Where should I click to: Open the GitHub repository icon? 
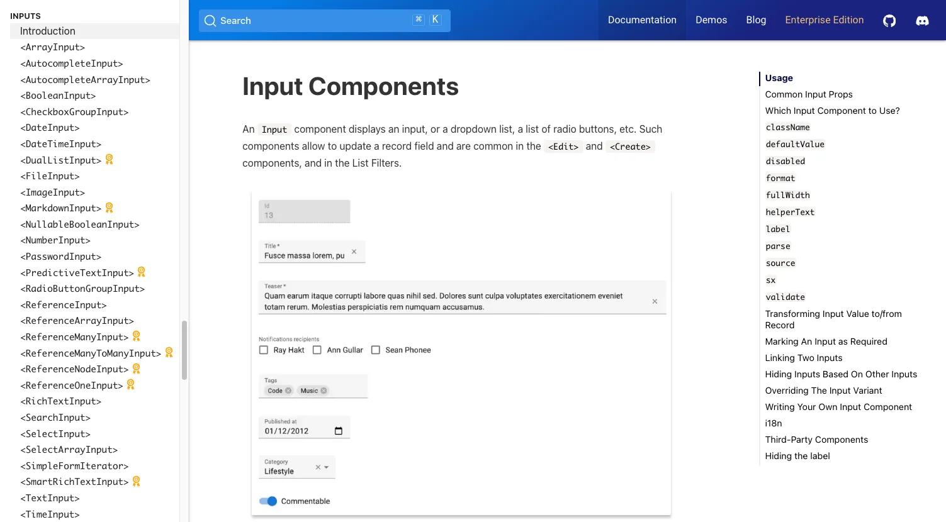[x=889, y=20]
